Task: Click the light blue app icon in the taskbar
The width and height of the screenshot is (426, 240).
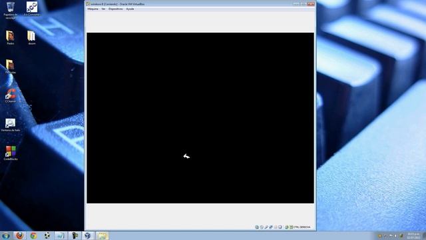Action: (61, 235)
